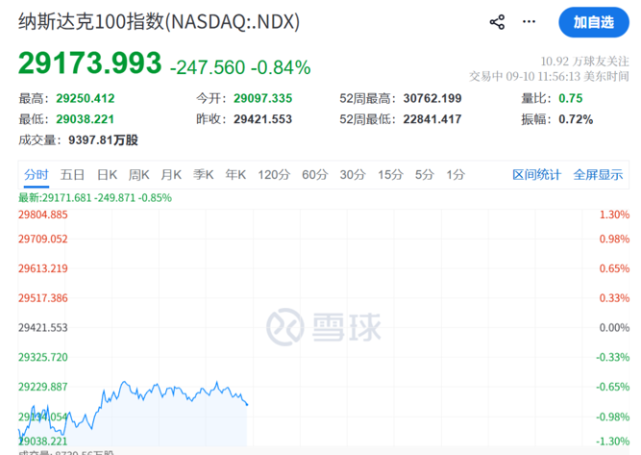Pick the 5分 interval
The width and height of the screenshot is (641, 455).
(425, 175)
